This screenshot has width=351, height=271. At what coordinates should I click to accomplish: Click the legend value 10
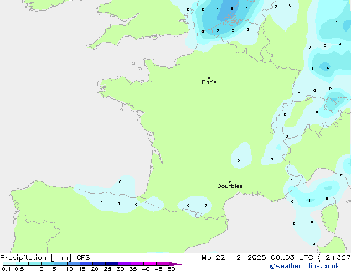[x=69, y=269]
